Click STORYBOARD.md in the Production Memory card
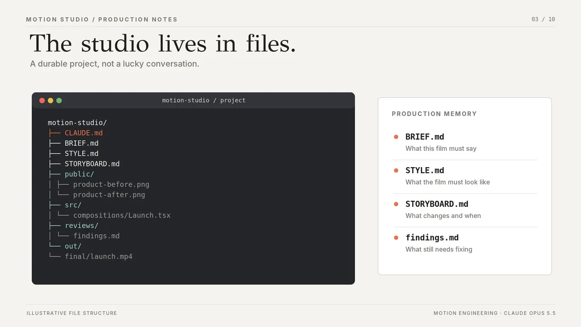Screen dimensions: 581x327 point(437,204)
